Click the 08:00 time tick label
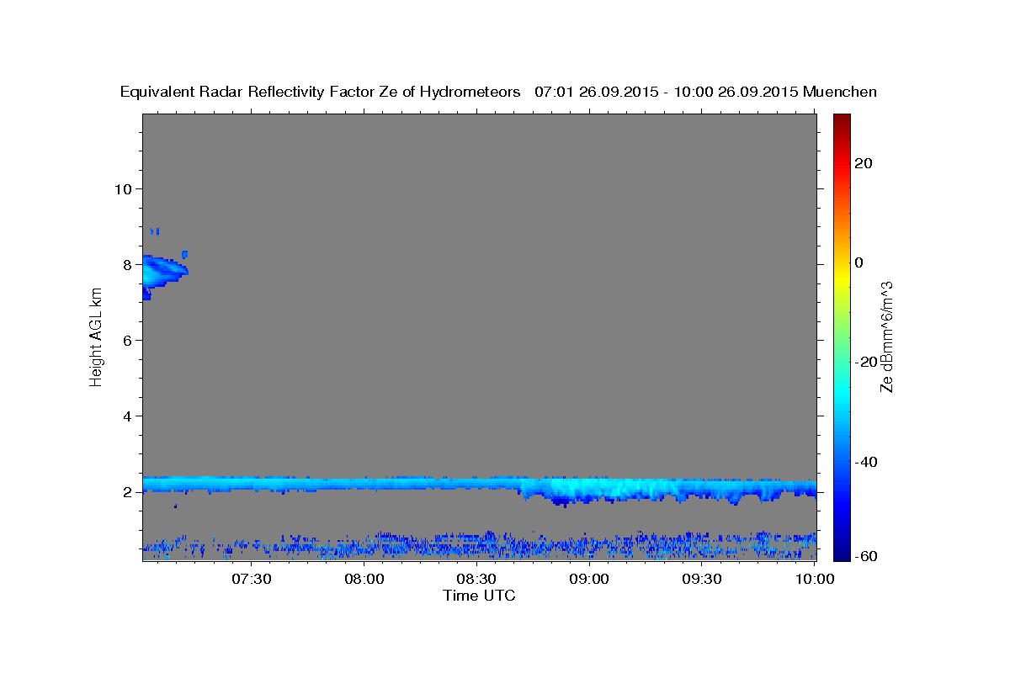The height and width of the screenshot is (673, 1010). (x=364, y=580)
